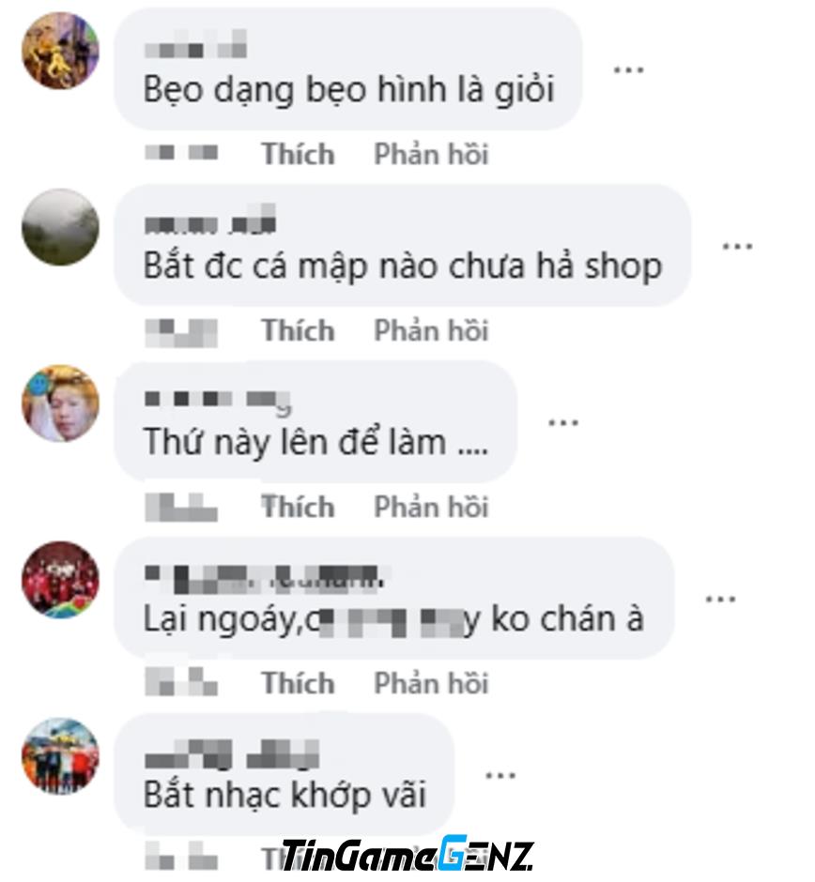Open the team huddle avatar of last commenter

(61, 756)
